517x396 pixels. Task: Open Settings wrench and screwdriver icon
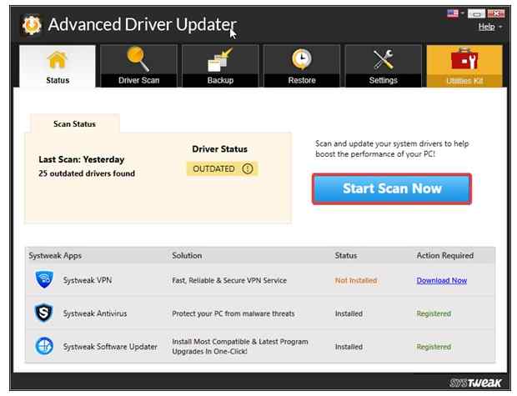click(383, 60)
